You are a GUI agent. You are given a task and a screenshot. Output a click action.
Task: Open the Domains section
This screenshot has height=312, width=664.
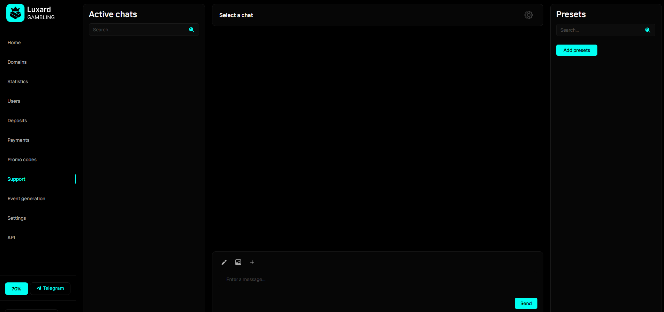click(x=17, y=62)
